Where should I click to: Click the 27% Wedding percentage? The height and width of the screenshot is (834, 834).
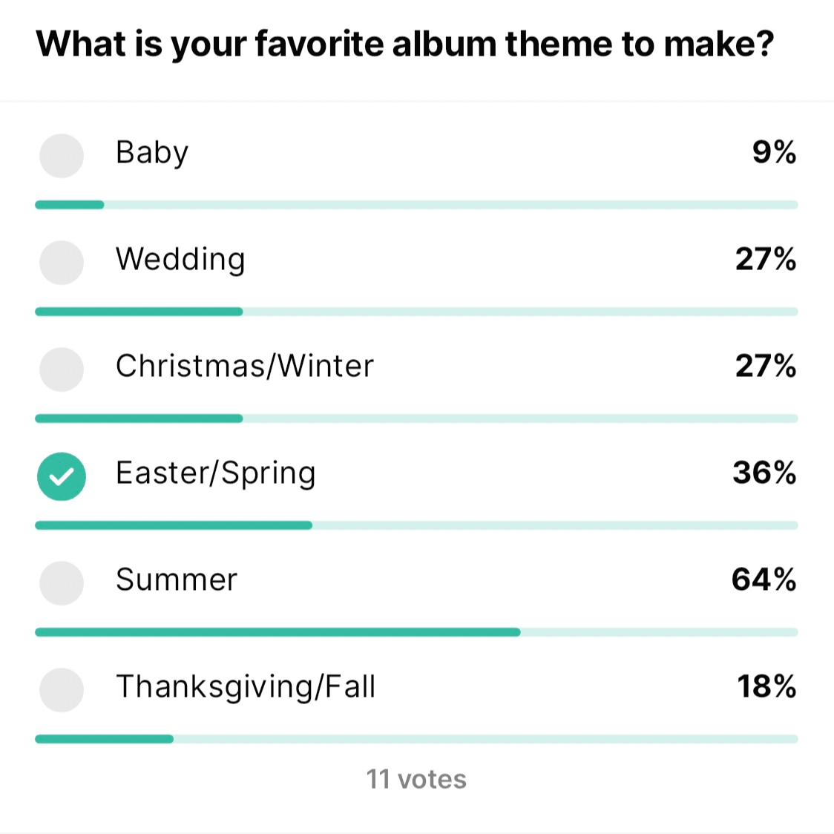[766, 259]
